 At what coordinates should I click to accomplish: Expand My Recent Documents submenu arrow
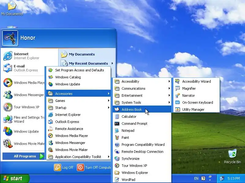tap(112, 63)
